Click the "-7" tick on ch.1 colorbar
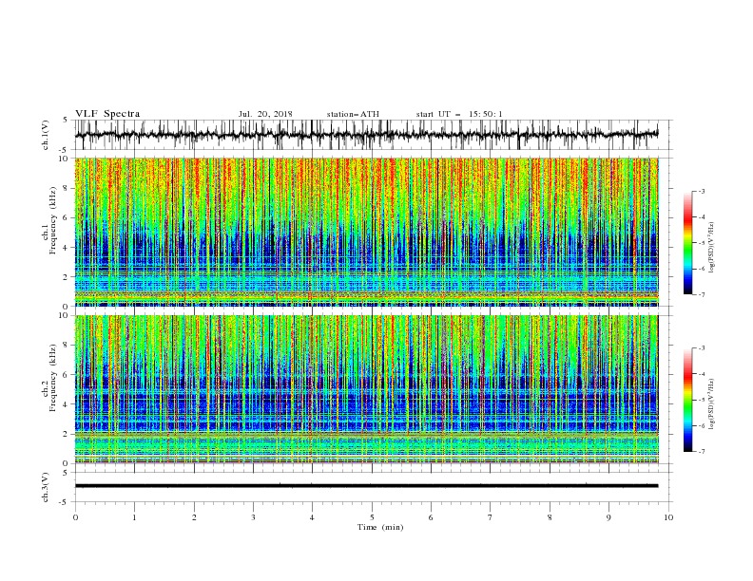This screenshot has height=581, width=753. click(x=701, y=294)
